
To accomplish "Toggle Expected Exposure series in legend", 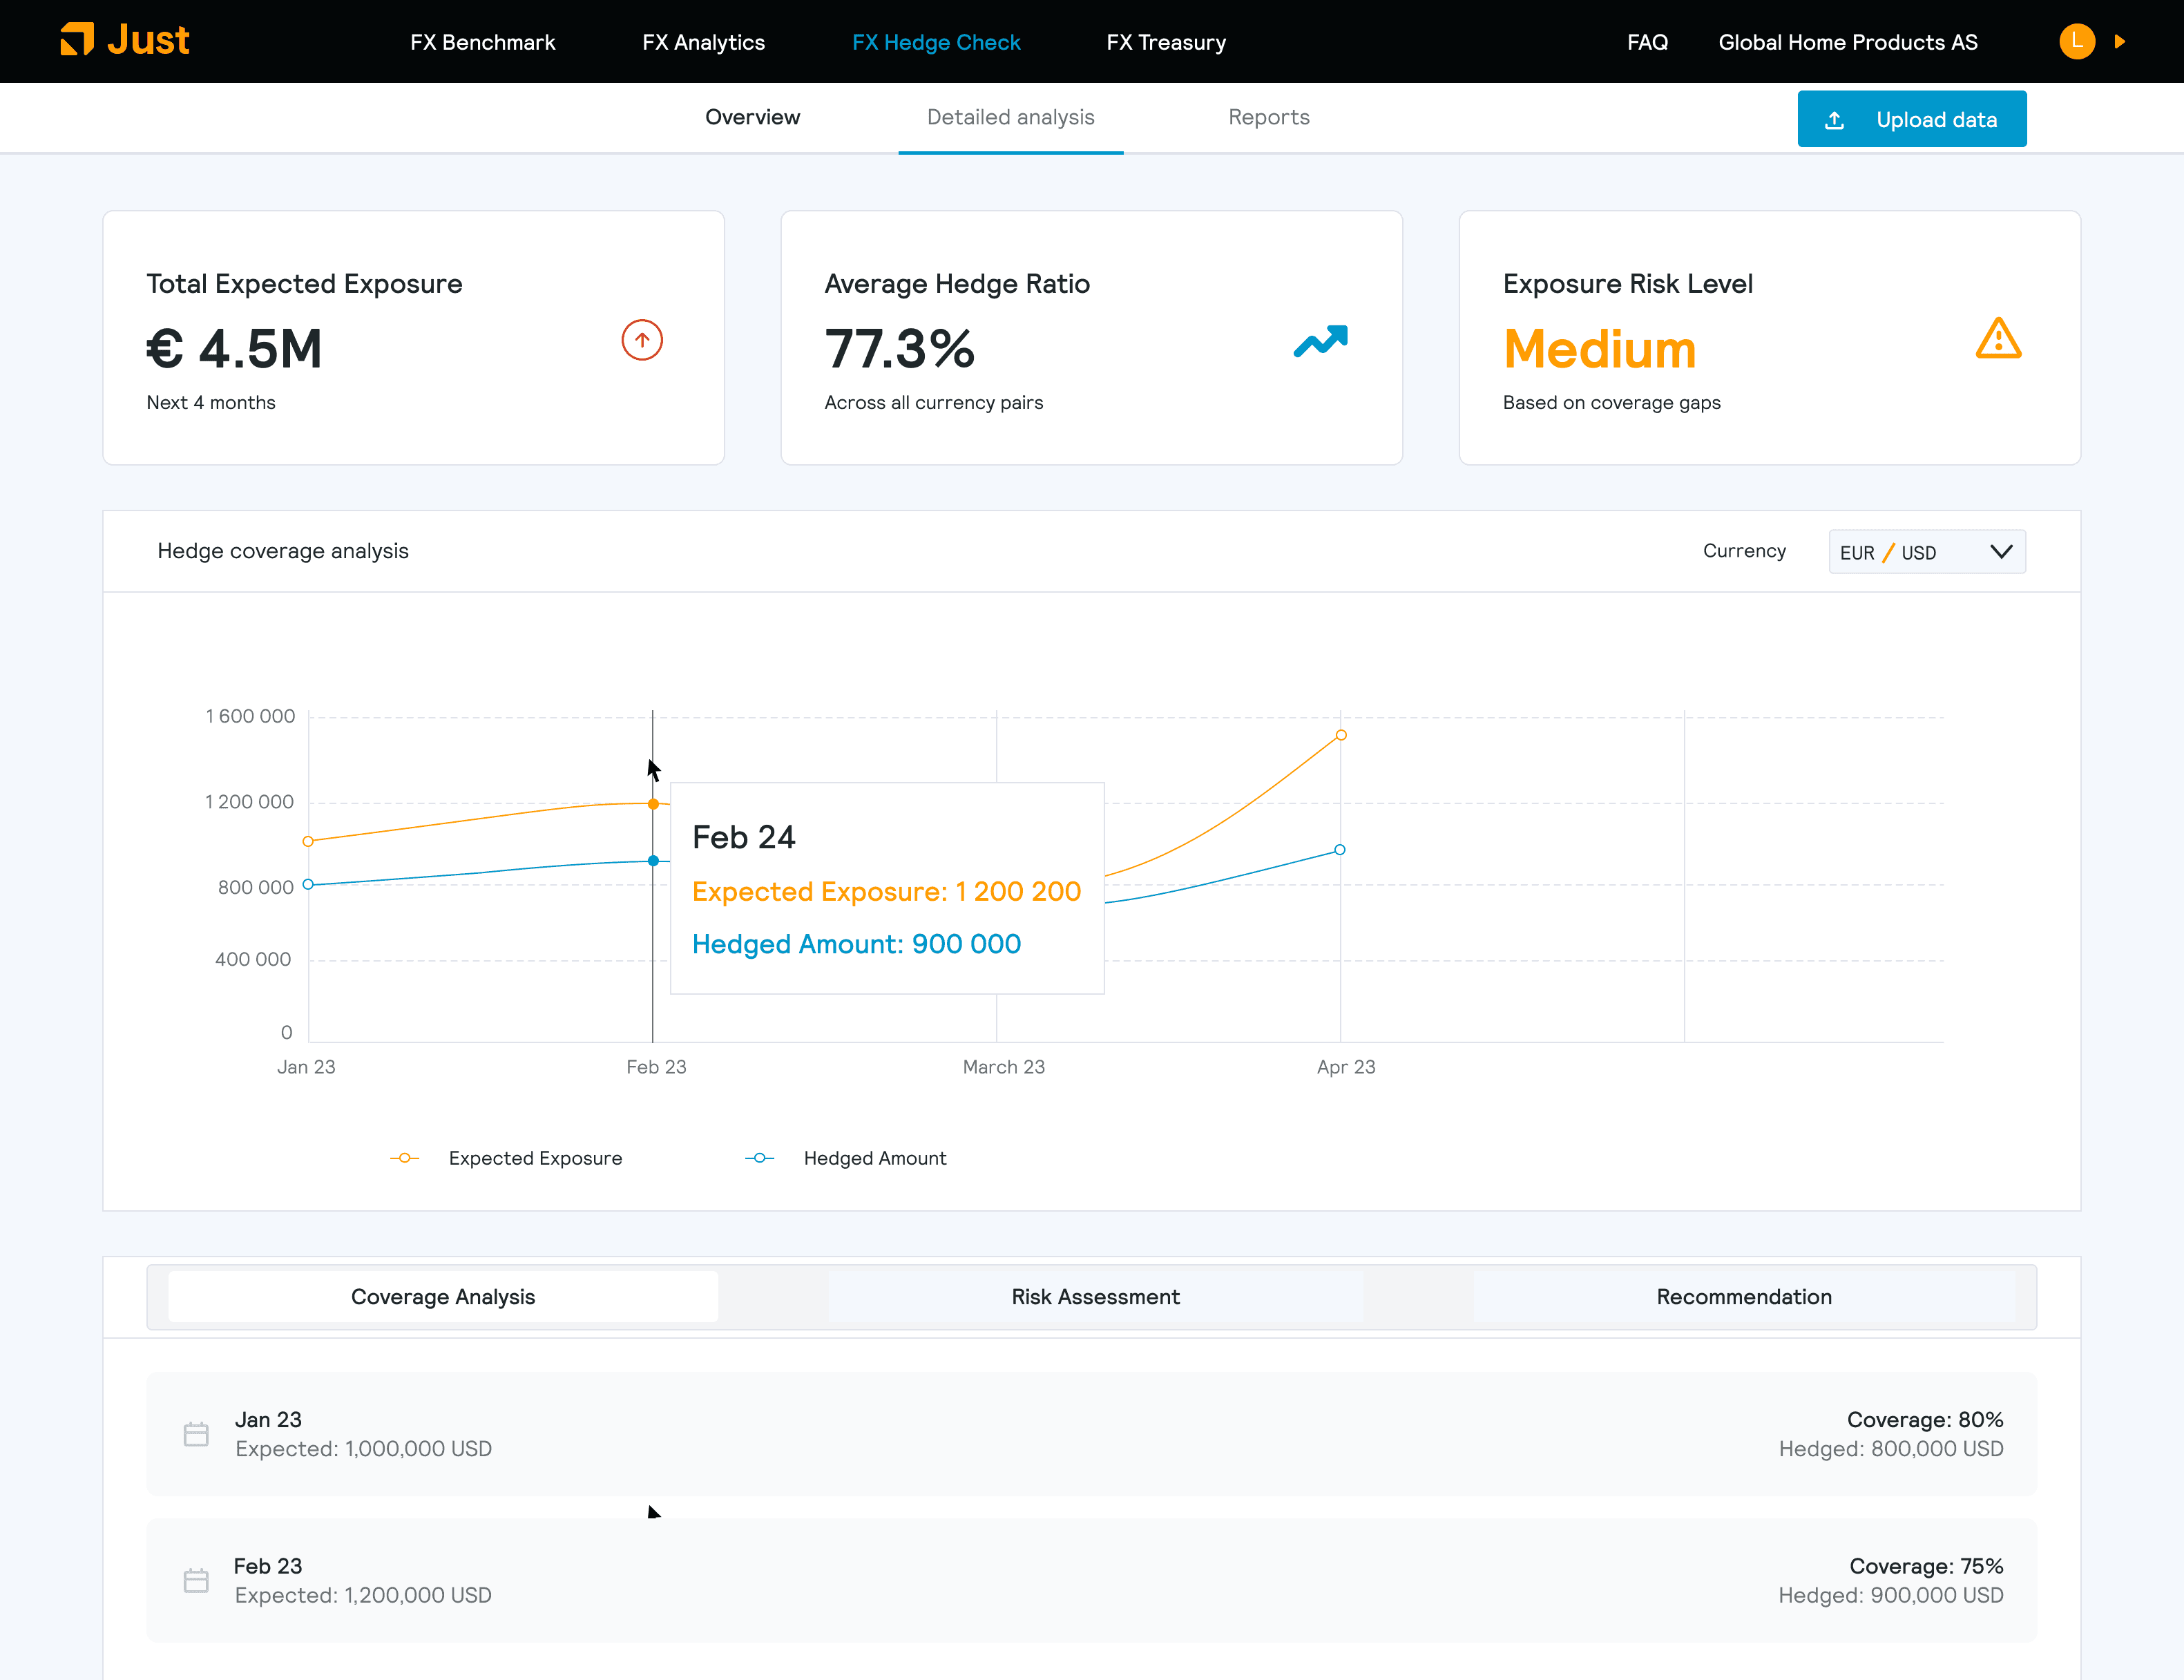I will point(506,1158).
